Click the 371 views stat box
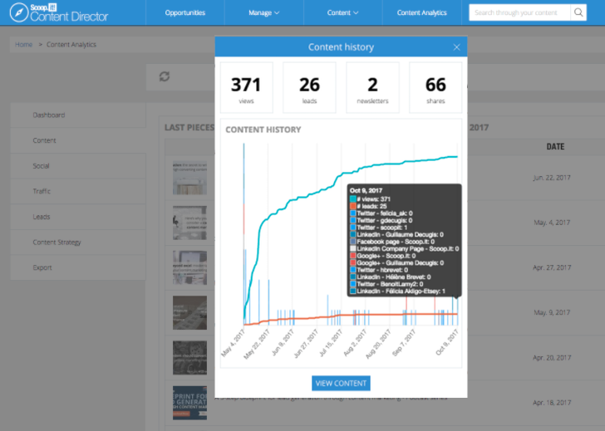 tap(246, 88)
